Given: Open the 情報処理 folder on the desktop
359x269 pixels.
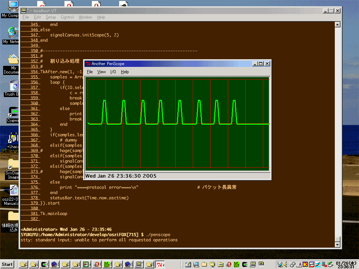Looking at the screenshot, I should tap(13, 216).
